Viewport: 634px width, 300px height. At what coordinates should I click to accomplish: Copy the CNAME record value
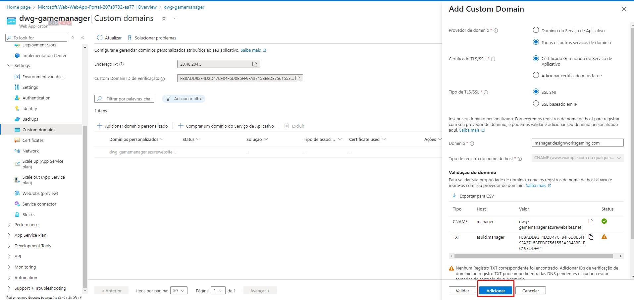point(591,221)
